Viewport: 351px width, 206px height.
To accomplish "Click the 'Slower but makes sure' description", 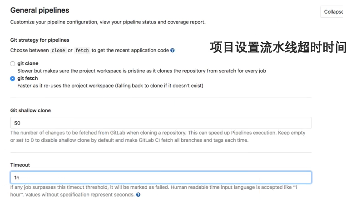I will click(x=142, y=71).
